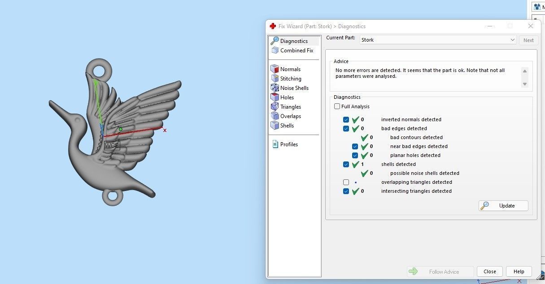Image resolution: width=545 pixels, height=284 pixels.
Task: Click the Holes cube icon
Action: (275, 97)
